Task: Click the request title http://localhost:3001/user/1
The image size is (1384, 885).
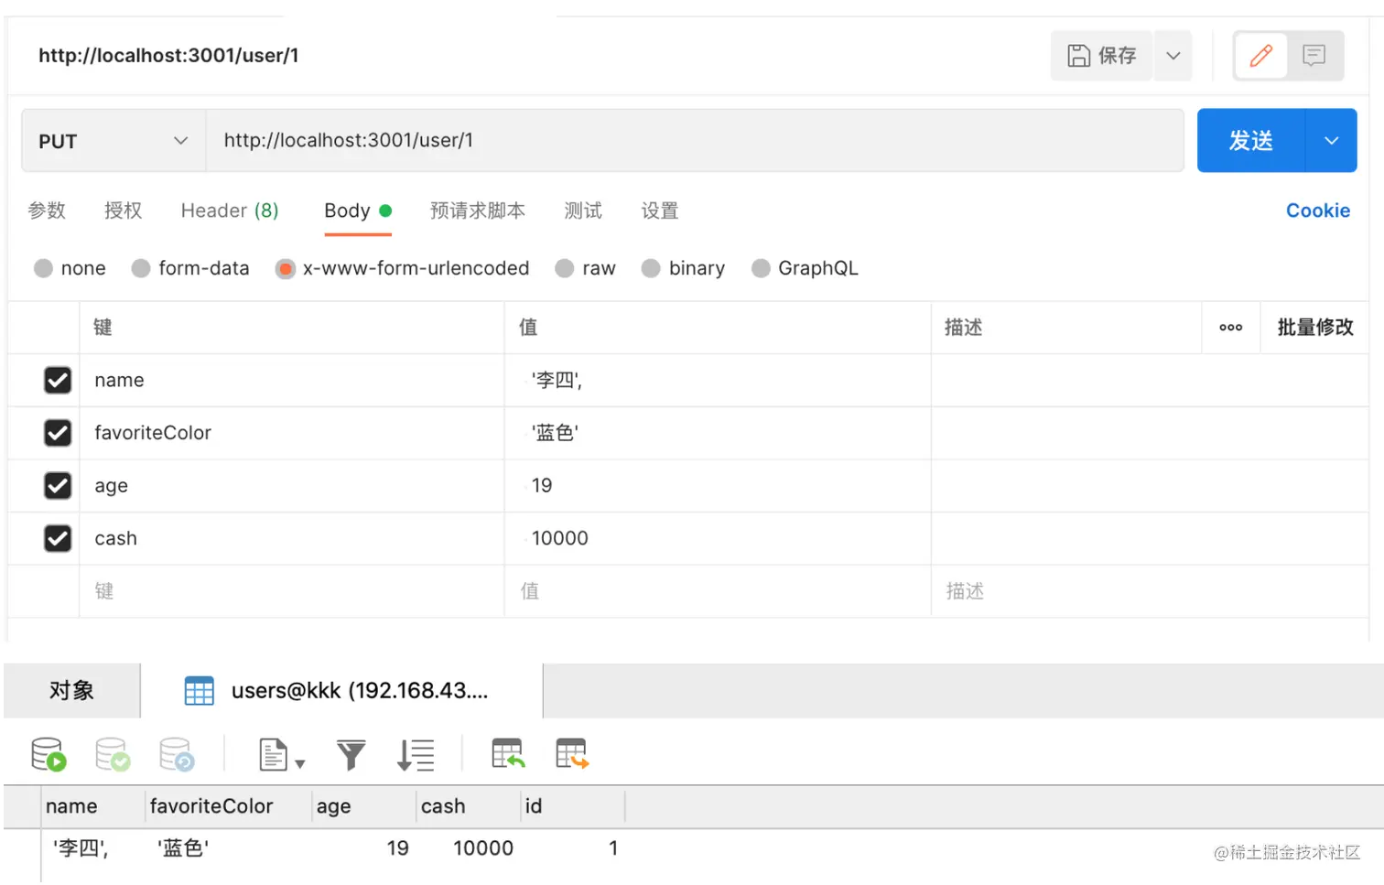Action: coord(168,56)
